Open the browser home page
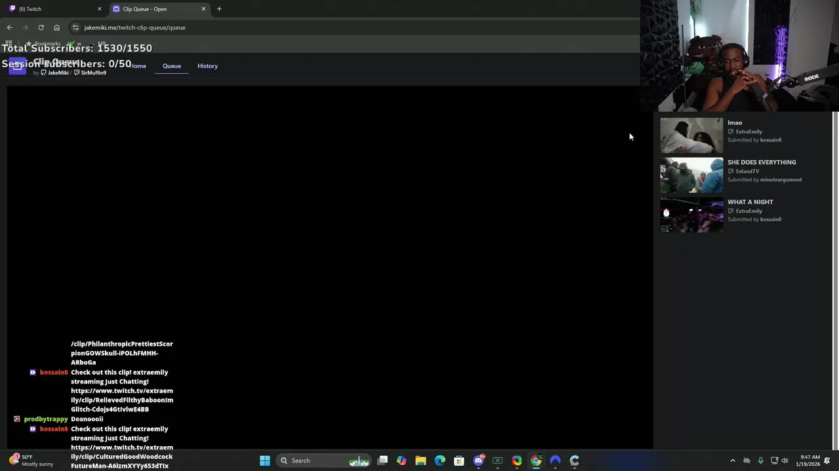 [x=56, y=27]
